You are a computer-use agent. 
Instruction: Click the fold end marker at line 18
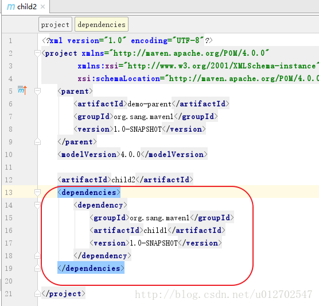pos(37,255)
